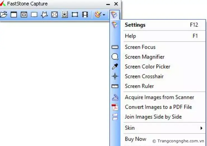207x146 pixels.
Task: Start the Screen Recorder film icon
Action: click(x=85, y=14)
